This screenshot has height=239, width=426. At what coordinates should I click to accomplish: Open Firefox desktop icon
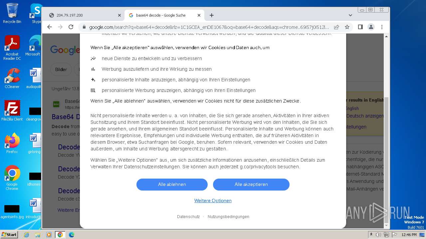[x=12, y=143]
